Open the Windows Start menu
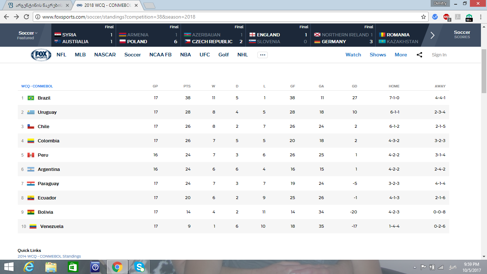The height and width of the screenshot is (274, 487). click(9, 267)
